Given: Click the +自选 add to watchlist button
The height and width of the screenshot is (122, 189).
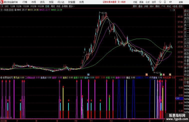Looking at the screenshot, I should pos(175,6).
